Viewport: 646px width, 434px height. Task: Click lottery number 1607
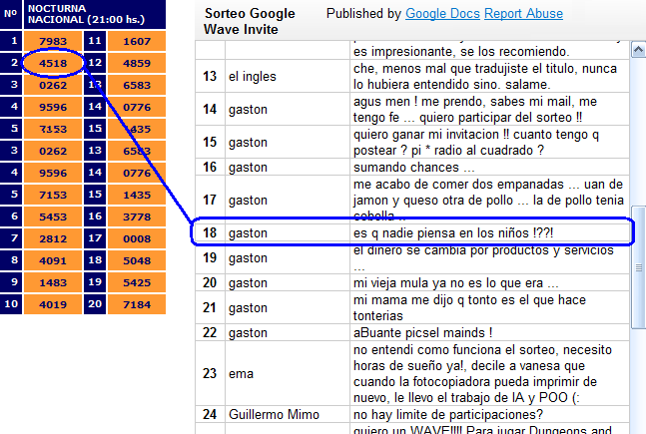tap(137, 41)
